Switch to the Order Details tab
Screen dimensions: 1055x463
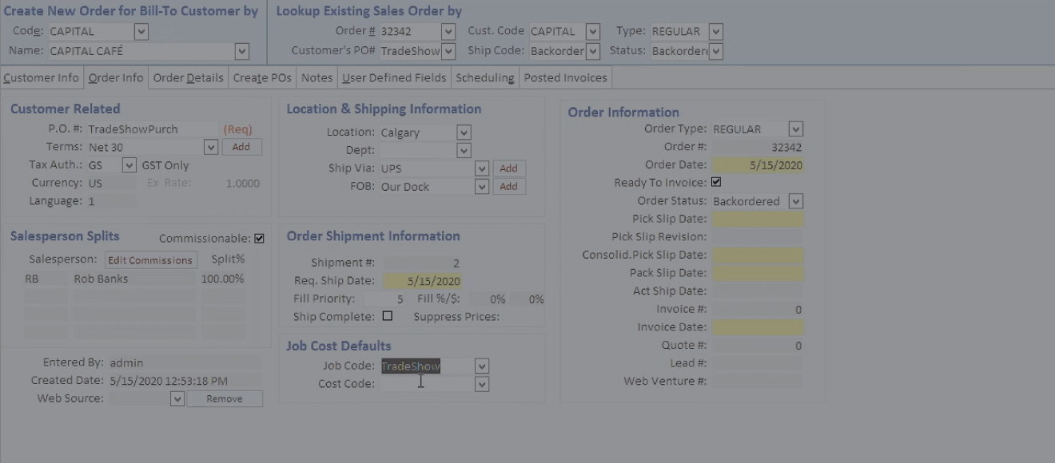188,77
